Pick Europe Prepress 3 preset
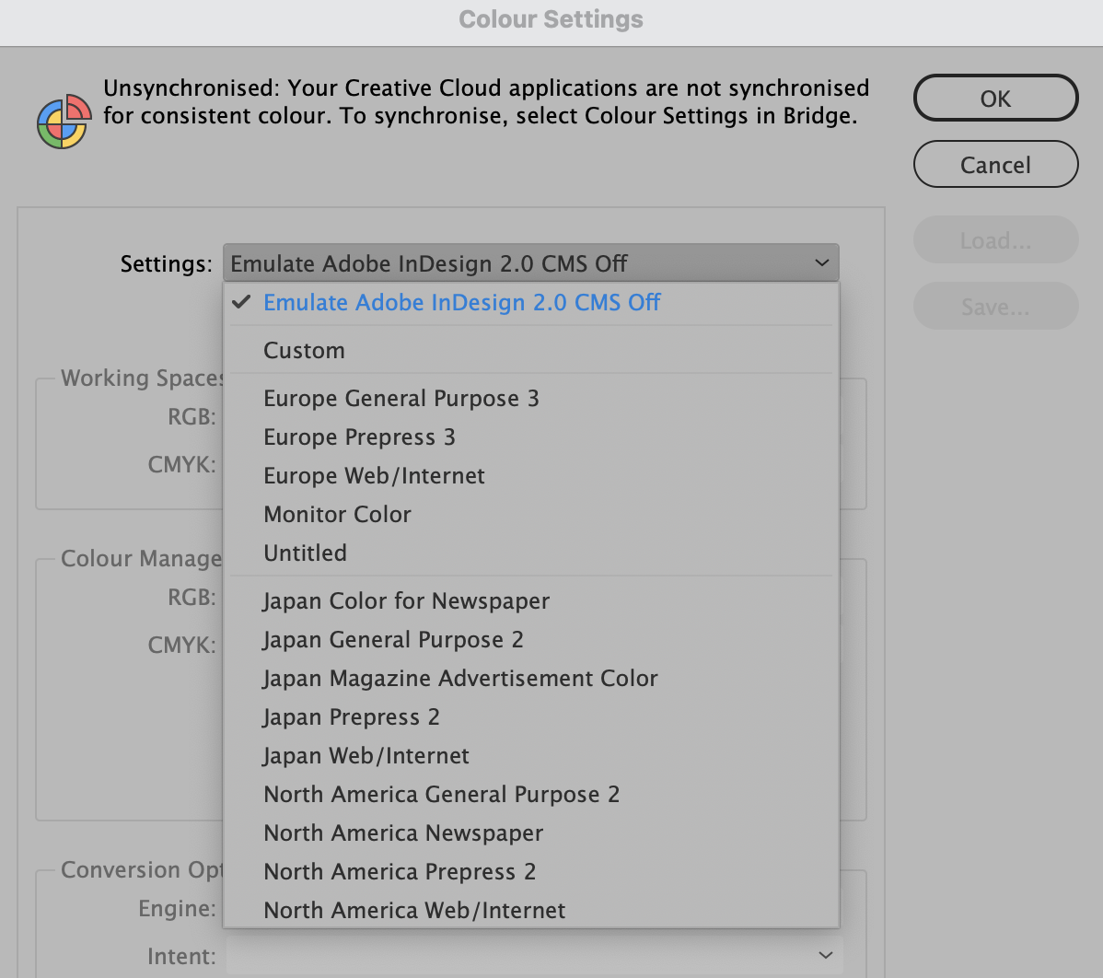This screenshot has width=1103, height=978. pos(359,437)
